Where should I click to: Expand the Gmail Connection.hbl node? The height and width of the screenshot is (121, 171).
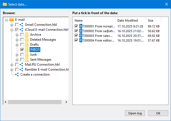[12, 25]
